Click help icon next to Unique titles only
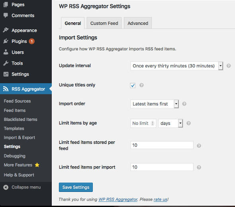235x207 pixels. coord(141,85)
